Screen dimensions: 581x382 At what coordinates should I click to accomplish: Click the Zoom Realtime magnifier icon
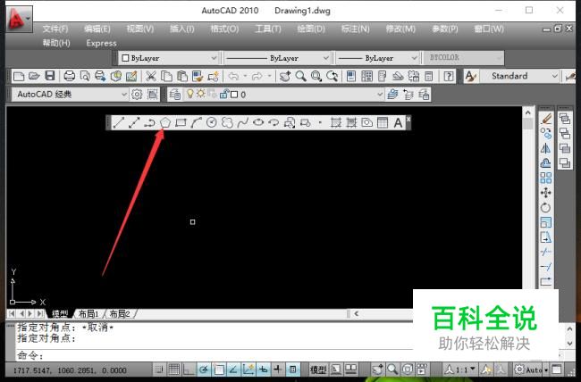pyautogui.click(x=301, y=76)
